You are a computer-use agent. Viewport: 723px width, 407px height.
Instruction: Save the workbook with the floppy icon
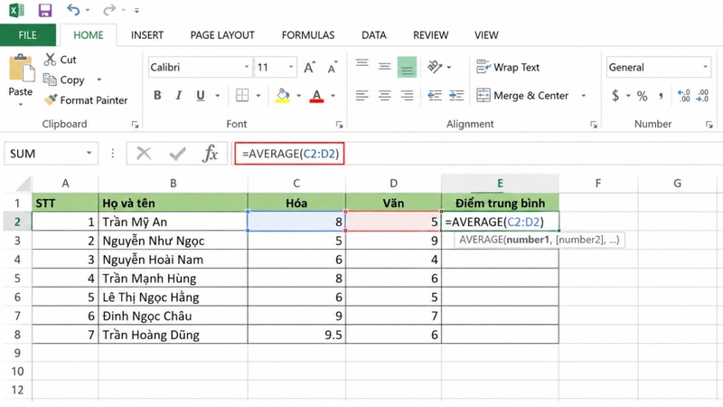[44, 10]
